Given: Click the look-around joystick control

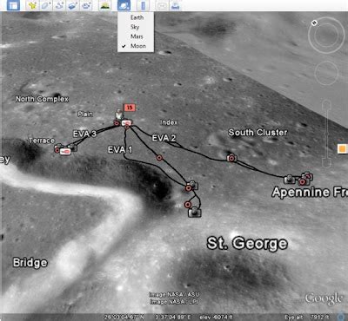Looking at the screenshot, I should click(x=326, y=36).
